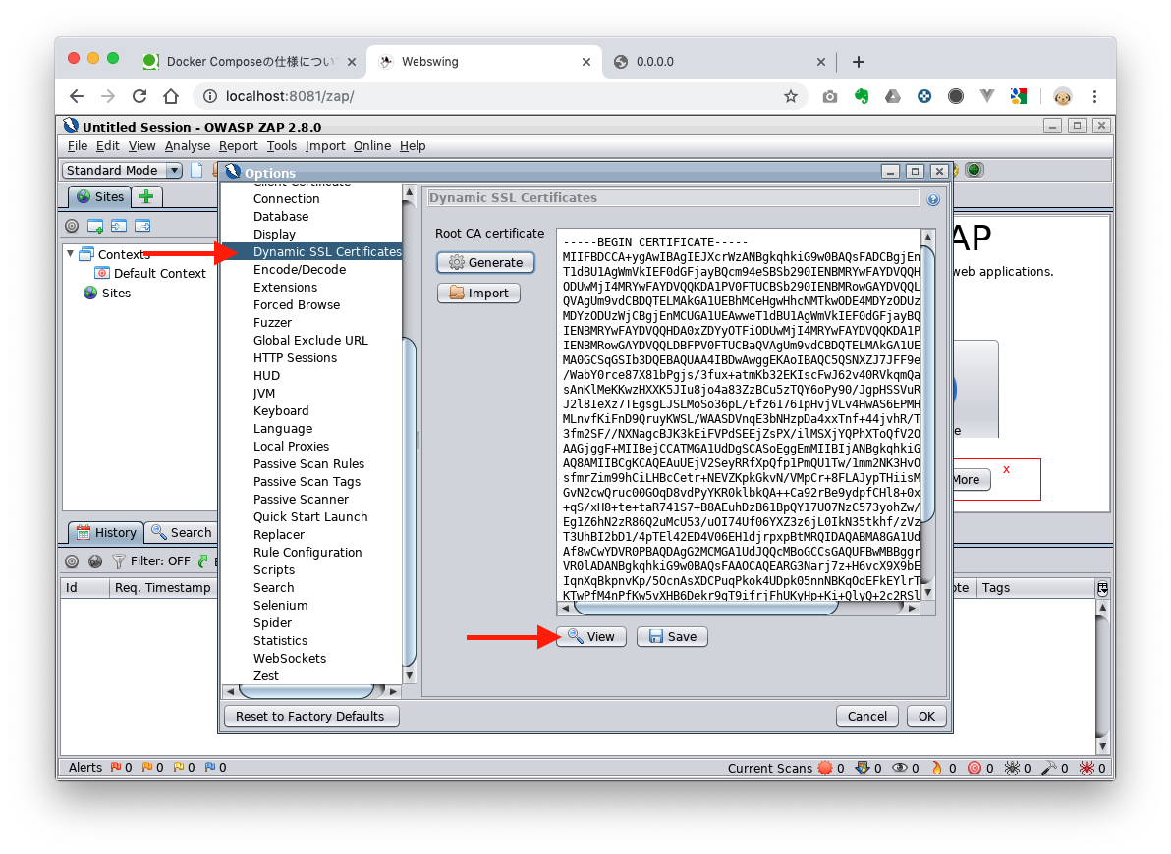Close the Webswing tab
The width and height of the screenshot is (1171, 854).
(x=586, y=62)
